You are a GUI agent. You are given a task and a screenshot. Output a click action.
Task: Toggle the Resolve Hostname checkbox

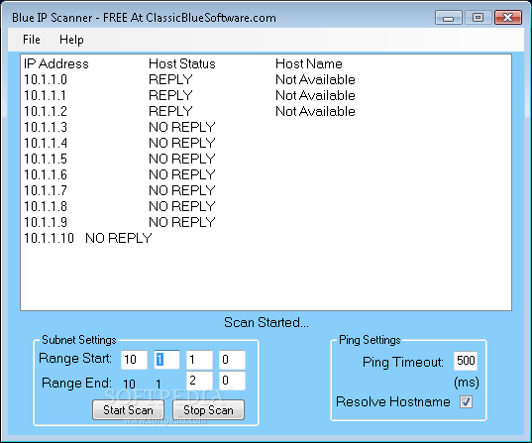click(x=466, y=402)
